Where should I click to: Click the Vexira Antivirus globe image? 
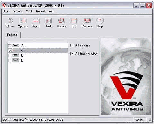tap(126, 77)
